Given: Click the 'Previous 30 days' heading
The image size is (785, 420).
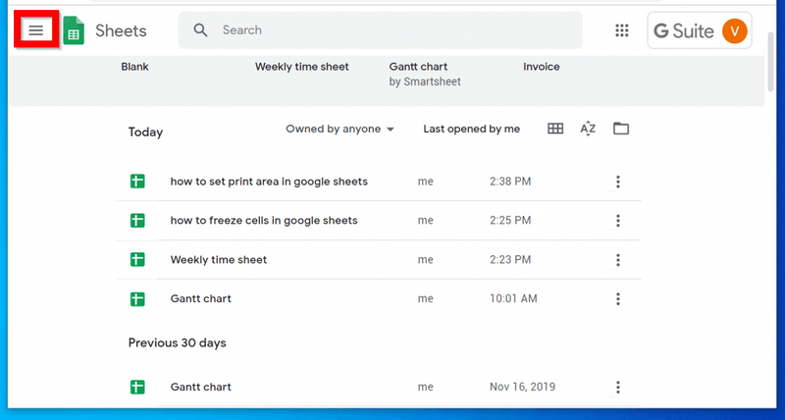Looking at the screenshot, I should point(178,342).
